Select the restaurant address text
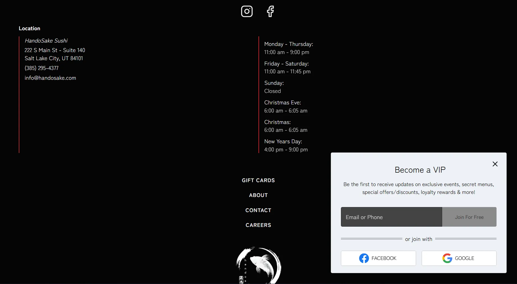The height and width of the screenshot is (284, 517). pos(55,54)
